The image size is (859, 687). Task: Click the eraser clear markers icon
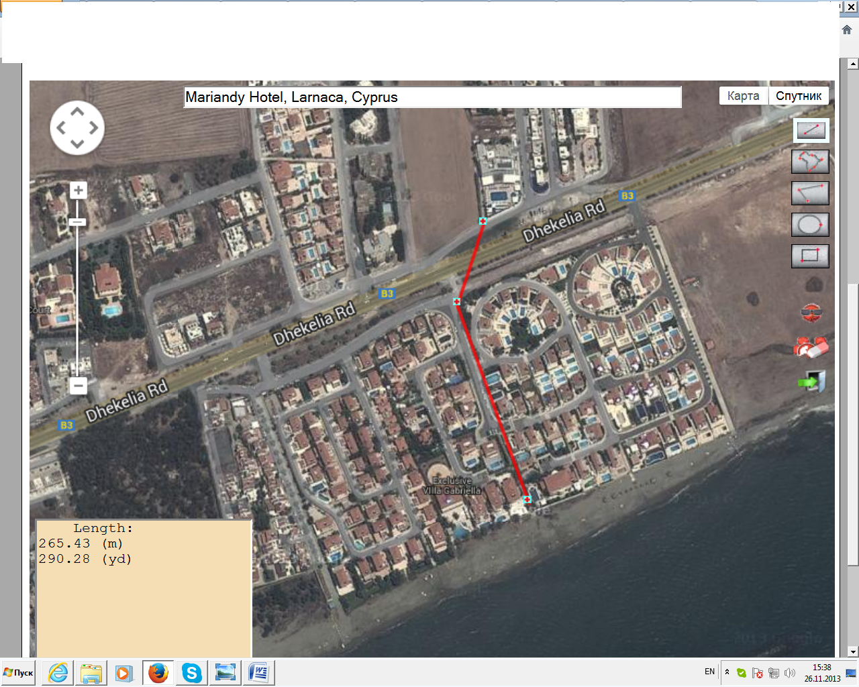811,348
